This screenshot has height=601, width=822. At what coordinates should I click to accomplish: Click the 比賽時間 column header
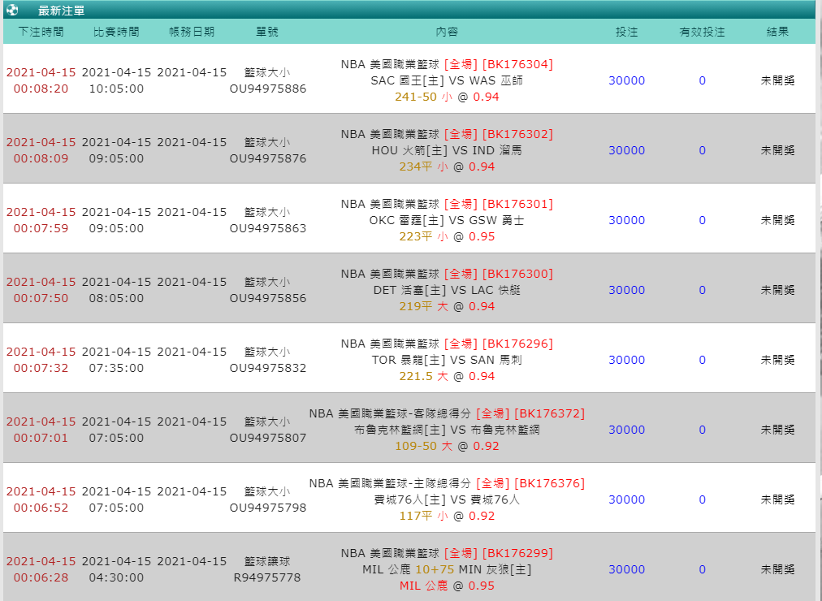(116, 32)
